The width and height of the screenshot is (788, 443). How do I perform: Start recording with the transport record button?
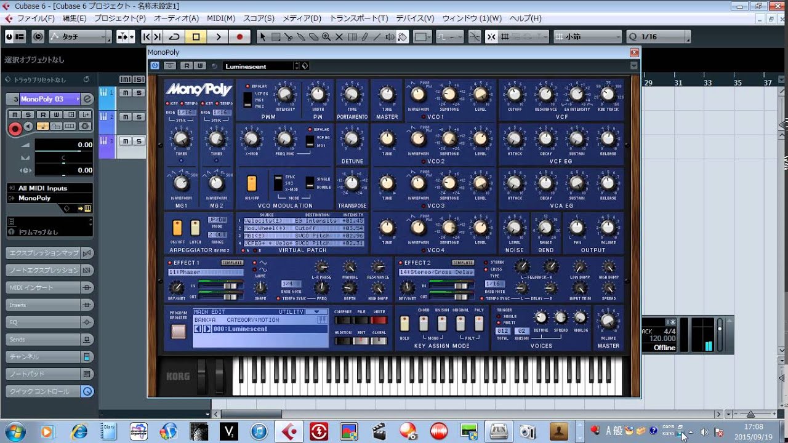coord(239,37)
